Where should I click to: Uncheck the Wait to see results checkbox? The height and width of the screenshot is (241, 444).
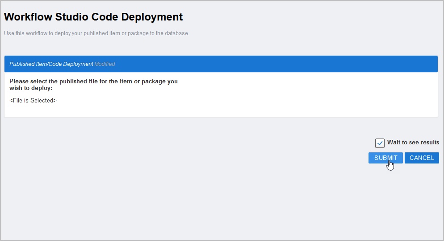(x=380, y=143)
